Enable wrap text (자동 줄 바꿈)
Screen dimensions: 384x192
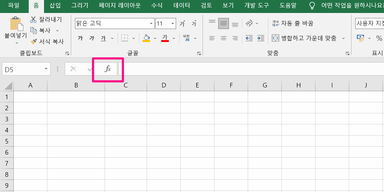click(x=292, y=23)
